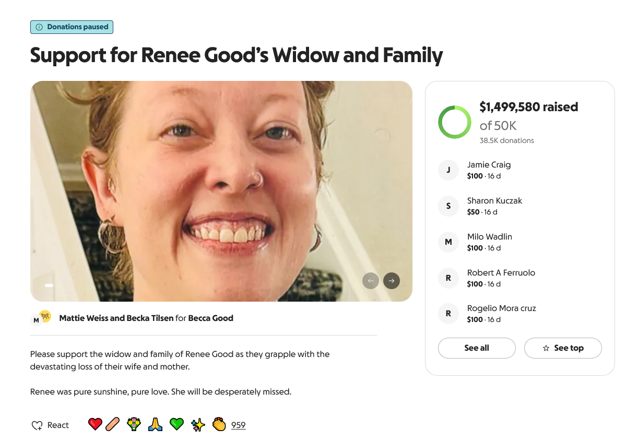Click the info icon in Donations paused badge

39,27
